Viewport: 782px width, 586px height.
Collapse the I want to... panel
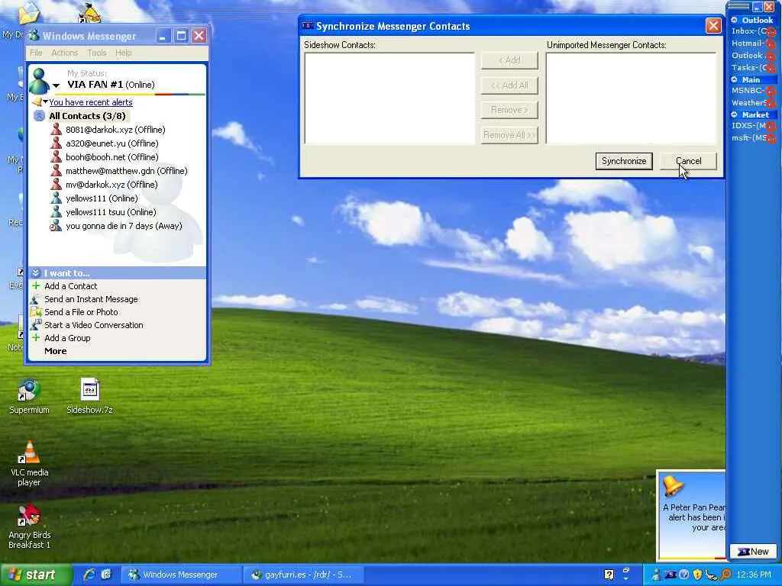[x=35, y=273]
